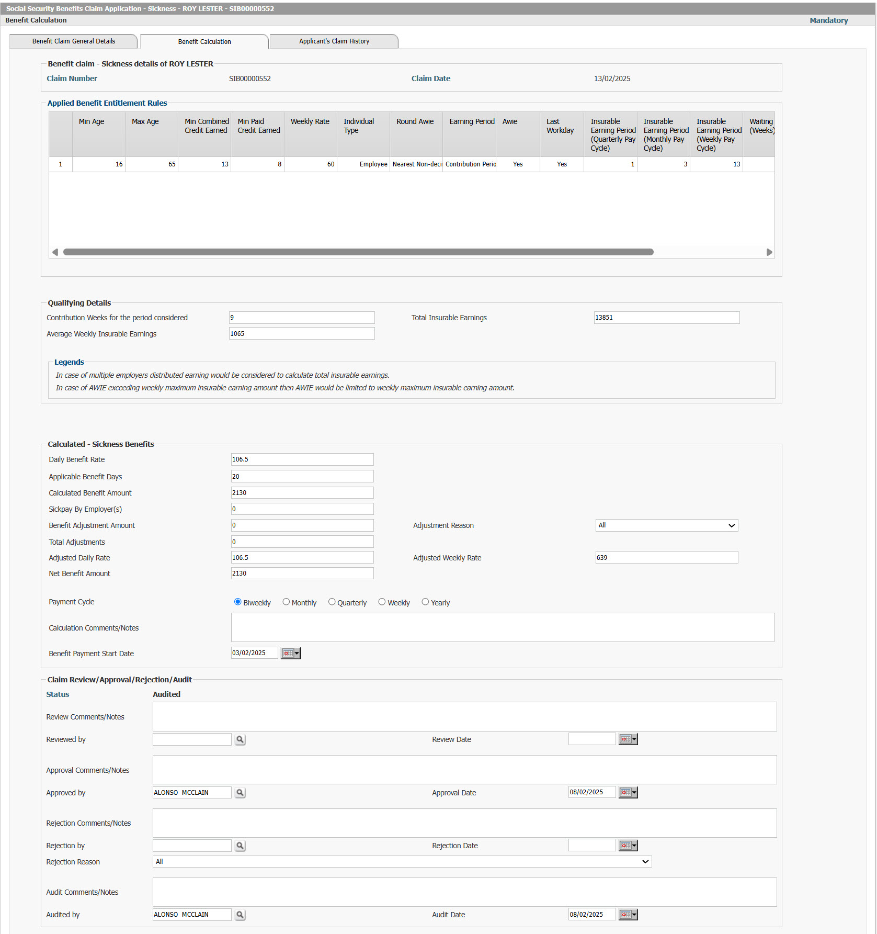Select Weekly payment cycle
This screenshot has width=877, height=934.
point(382,602)
